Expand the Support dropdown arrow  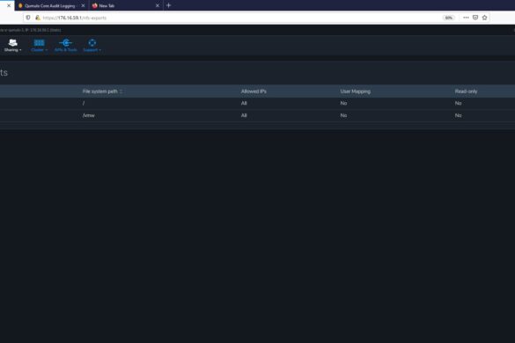[x=99, y=50]
